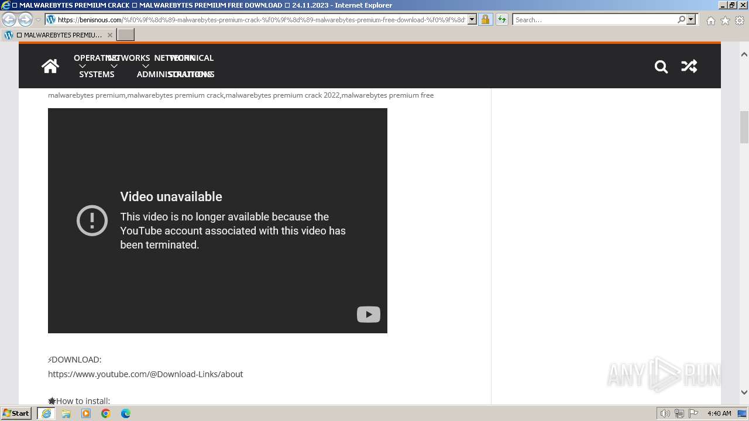This screenshot has height=421, width=749.
Task: Open Action Center flag tray icon
Action: coord(693,413)
